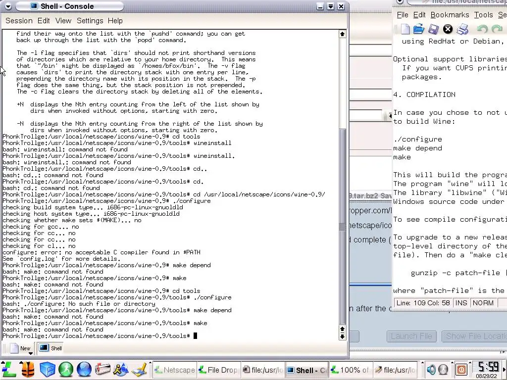Click the green redo arrow in the editor
507x380 pixels.
click(497, 29)
